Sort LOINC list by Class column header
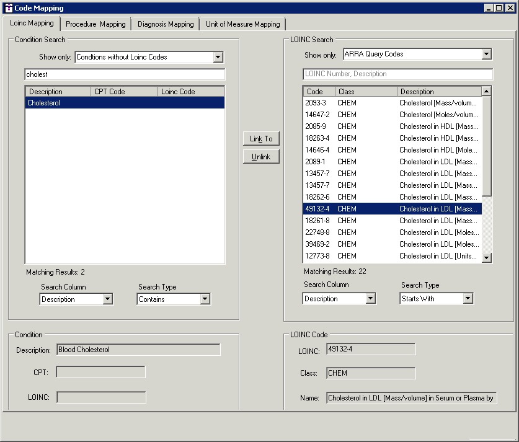The image size is (519, 442). (x=366, y=92)
